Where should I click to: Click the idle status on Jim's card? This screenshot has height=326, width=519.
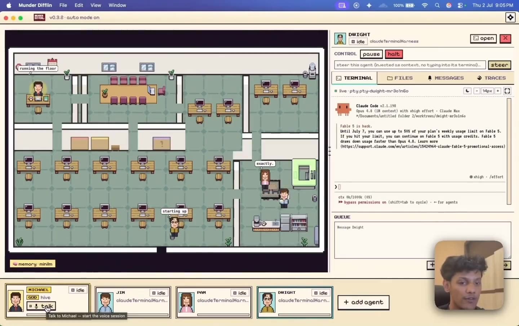(159, 293)
